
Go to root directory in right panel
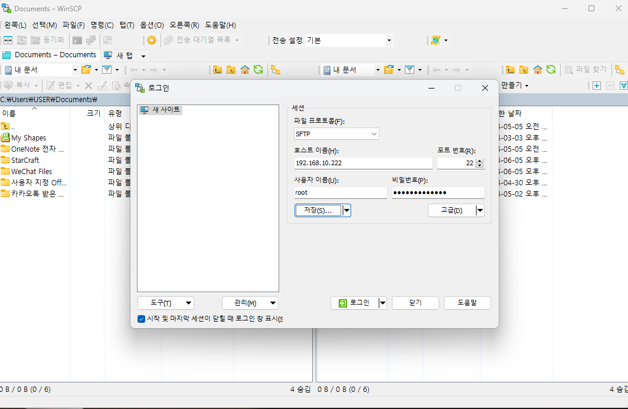pyautogui.click(x=524, y=70)
